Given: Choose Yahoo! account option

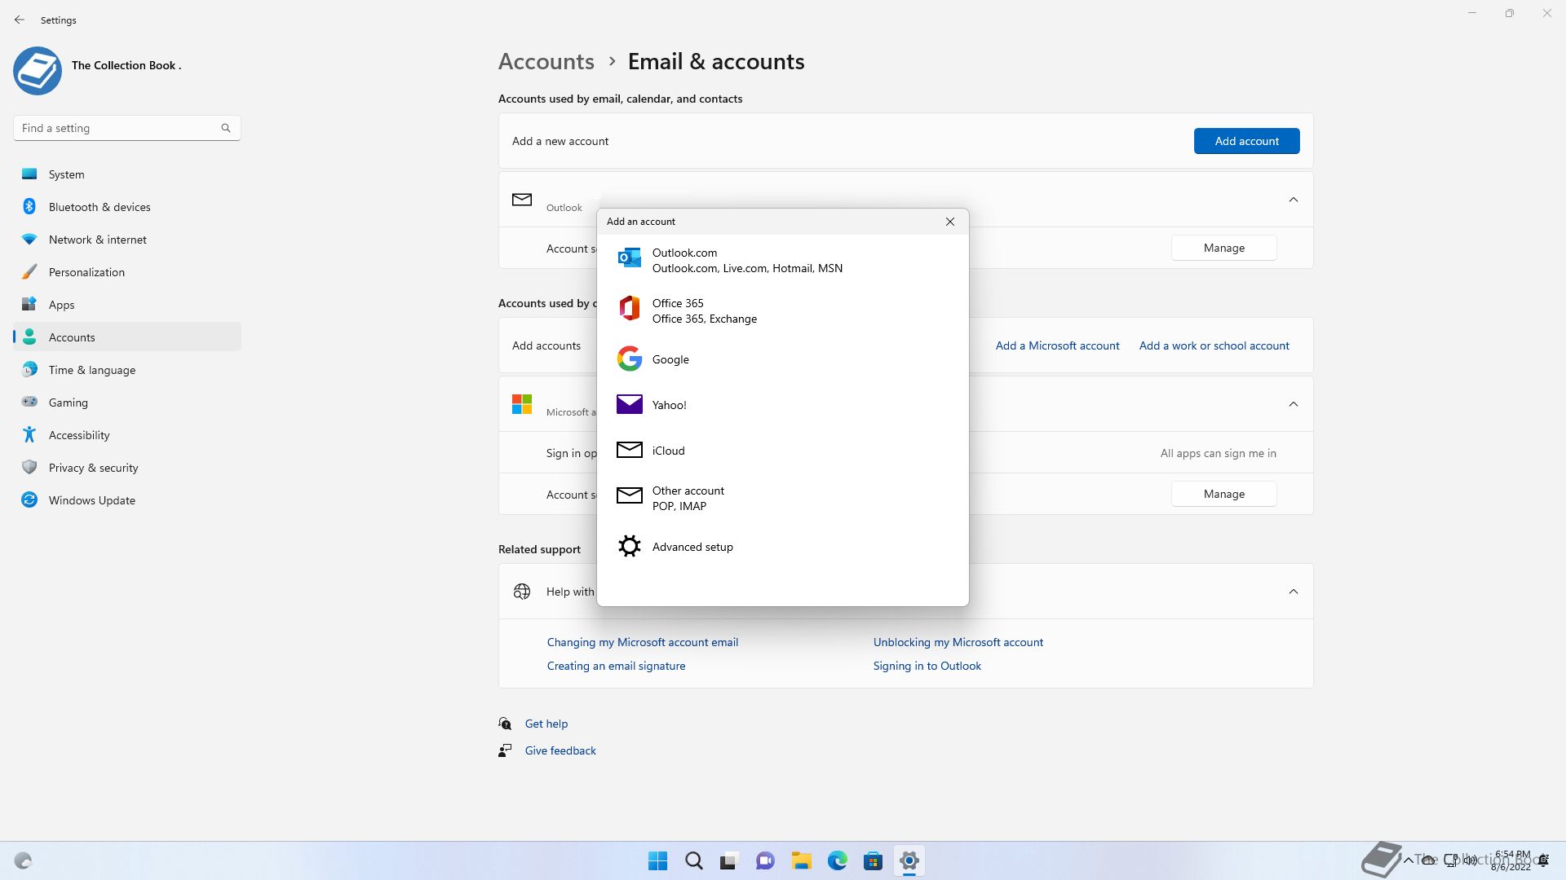Looking at the screenshot, I should coord(783,405).
